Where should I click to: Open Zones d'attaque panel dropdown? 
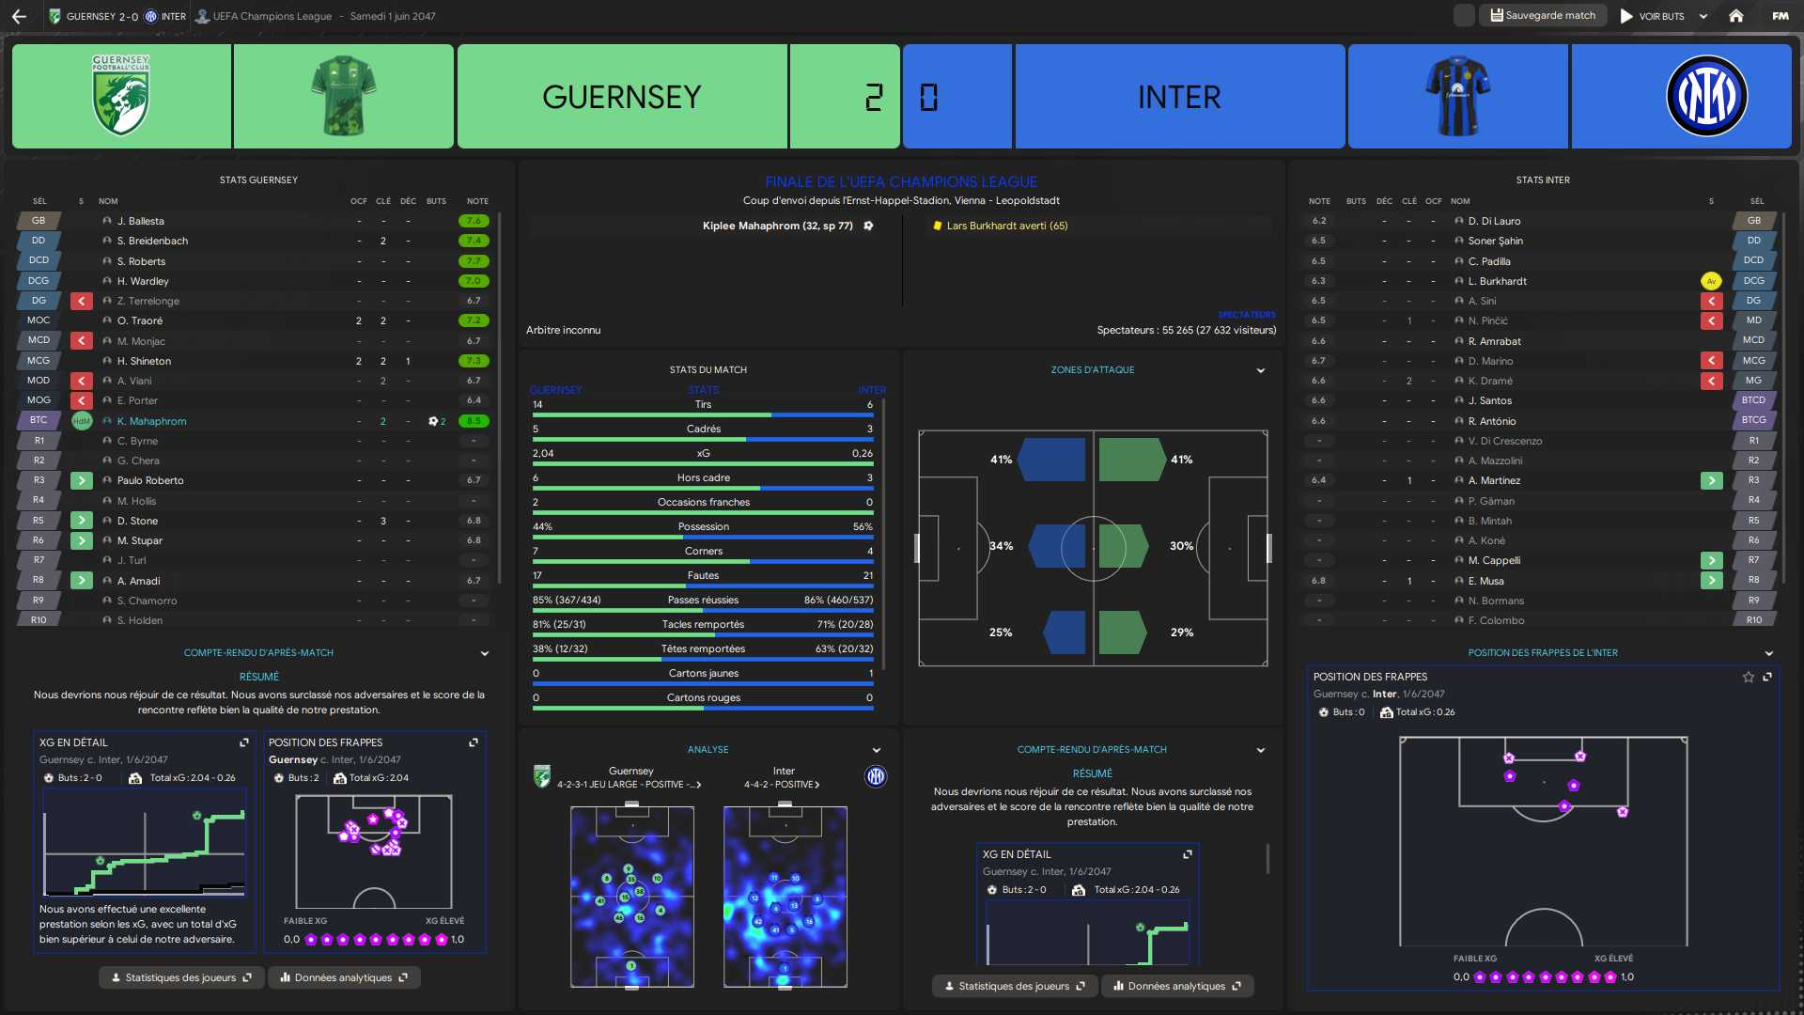[1261, 370]
